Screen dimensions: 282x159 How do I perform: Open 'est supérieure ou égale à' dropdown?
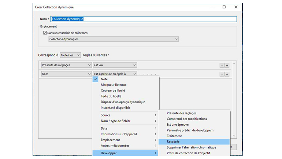115,74
